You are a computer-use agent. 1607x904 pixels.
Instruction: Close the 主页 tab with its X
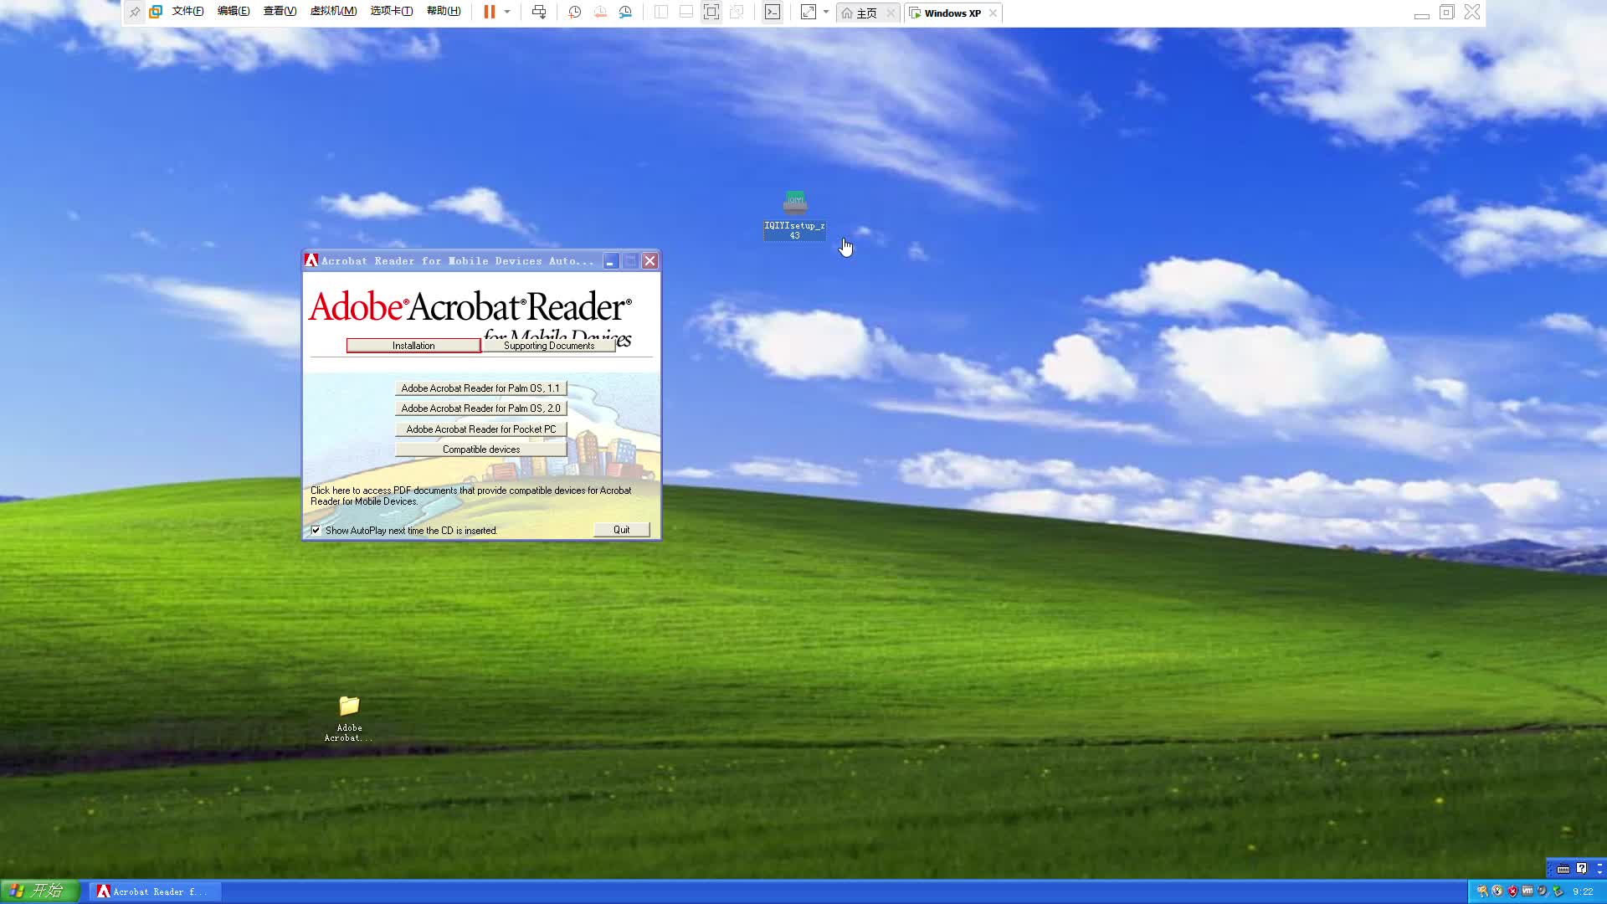tap(891, 13)
